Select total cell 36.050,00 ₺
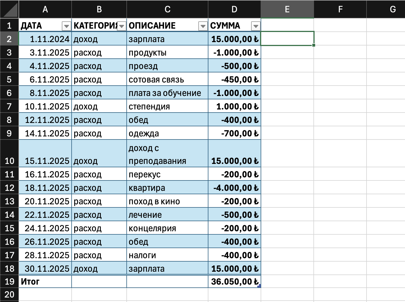The height and width of the screenshot is (302, 405). [235, 282]
